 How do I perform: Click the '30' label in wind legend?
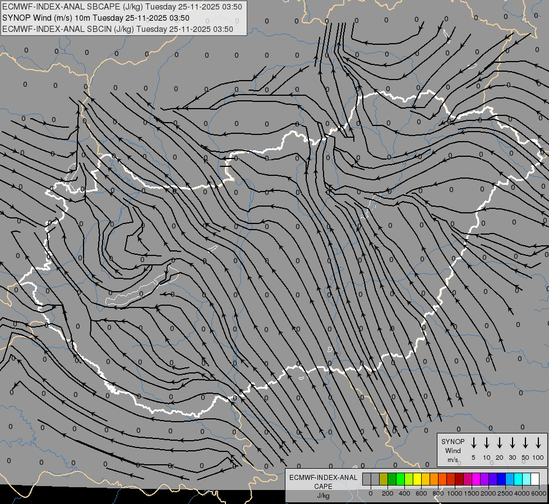[x=512, y=458]
